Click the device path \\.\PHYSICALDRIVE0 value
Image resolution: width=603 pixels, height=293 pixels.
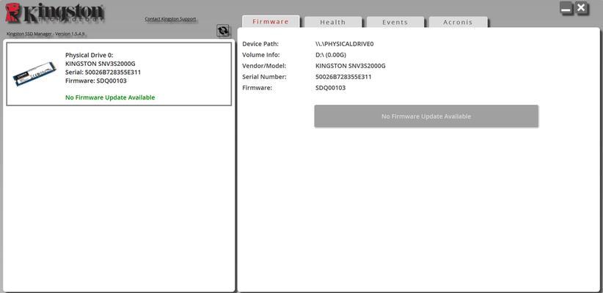(345, 44)
